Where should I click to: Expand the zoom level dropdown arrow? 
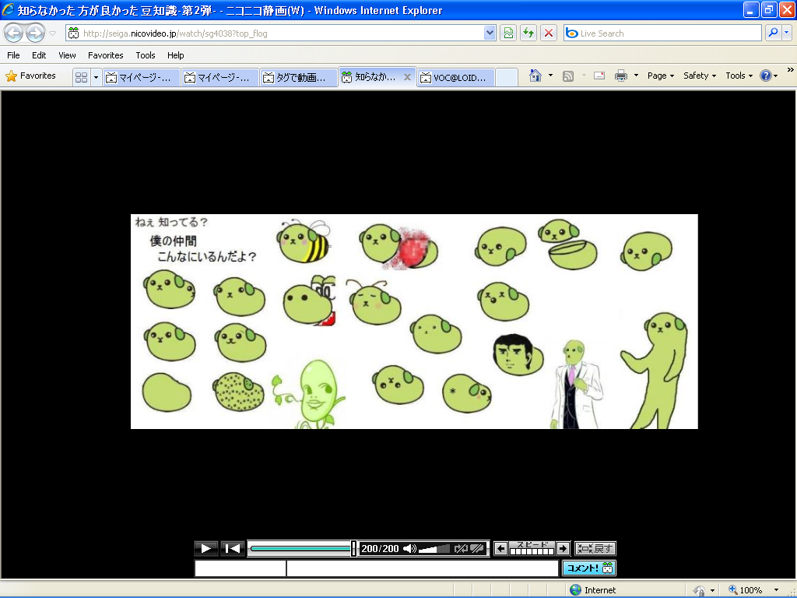[776, 590]
